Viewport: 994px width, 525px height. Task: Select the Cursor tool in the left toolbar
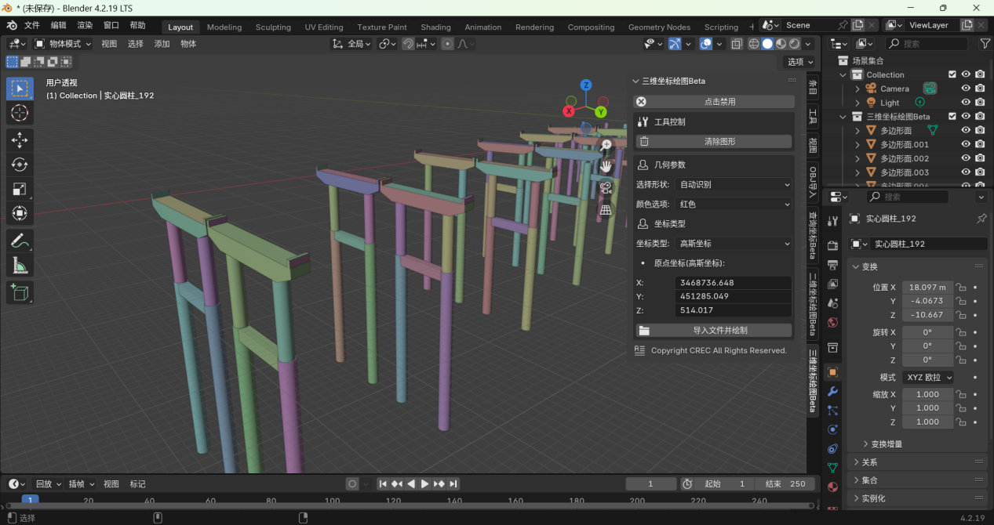click(20, 114)
